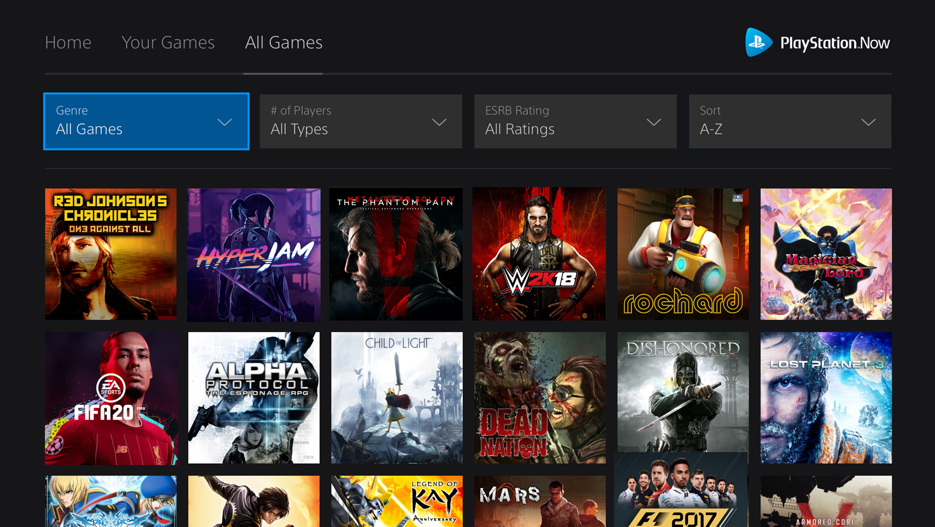Open the ESRB Rating dropdown

point(575,121)
